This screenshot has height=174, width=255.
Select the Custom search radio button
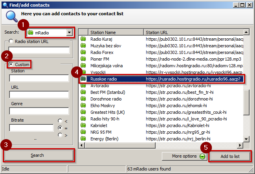pyautogui.click(x=12, y=65)
